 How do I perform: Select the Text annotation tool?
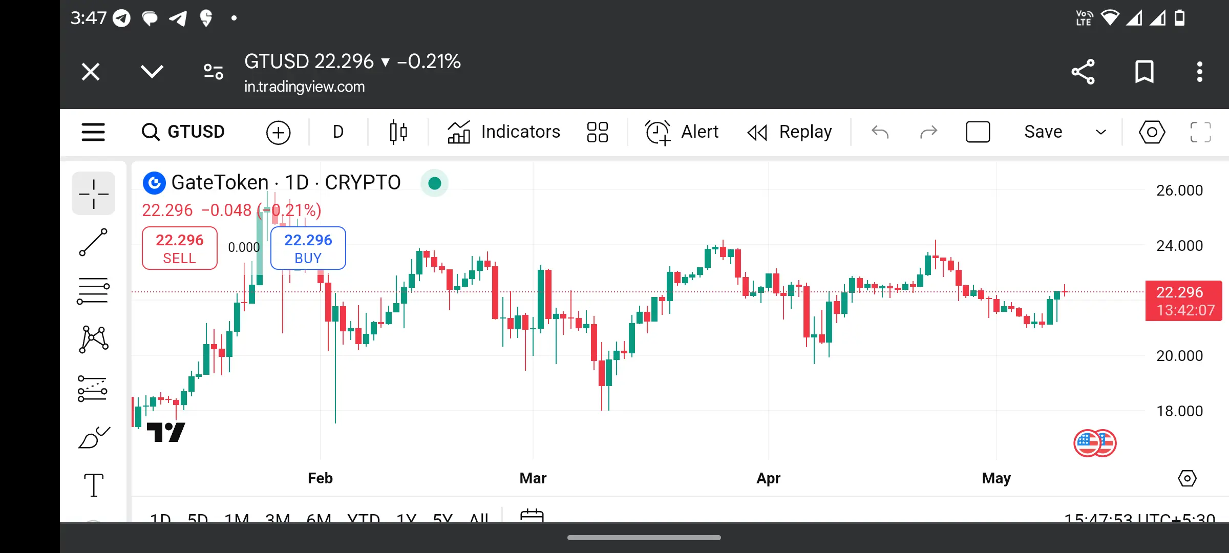click(x=93, y=485)
